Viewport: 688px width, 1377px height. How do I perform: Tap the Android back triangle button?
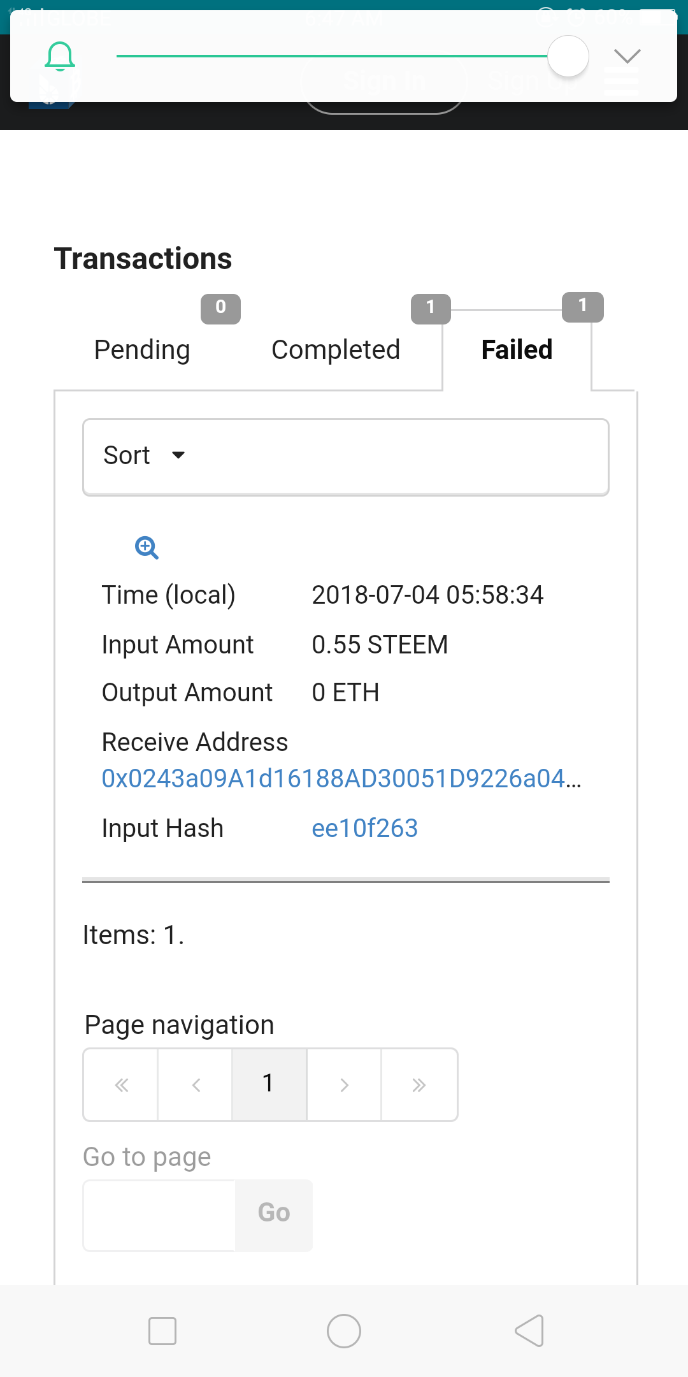(x=529, y=1331)
